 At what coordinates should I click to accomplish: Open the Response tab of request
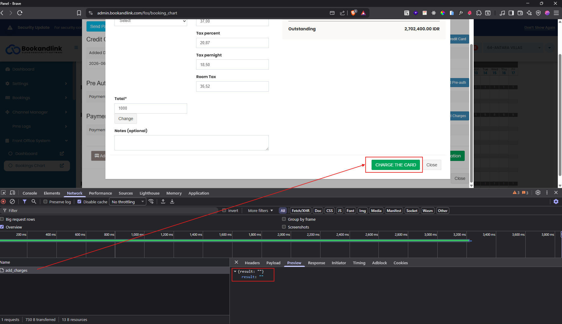point(316,263)
